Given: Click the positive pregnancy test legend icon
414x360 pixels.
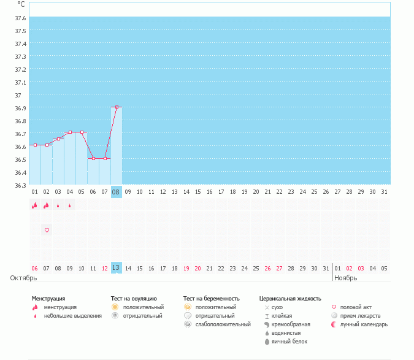Looking at the screenshot, I should tap(188, 307).
